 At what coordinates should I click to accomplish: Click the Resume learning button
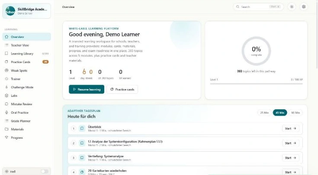click(87, 89)
